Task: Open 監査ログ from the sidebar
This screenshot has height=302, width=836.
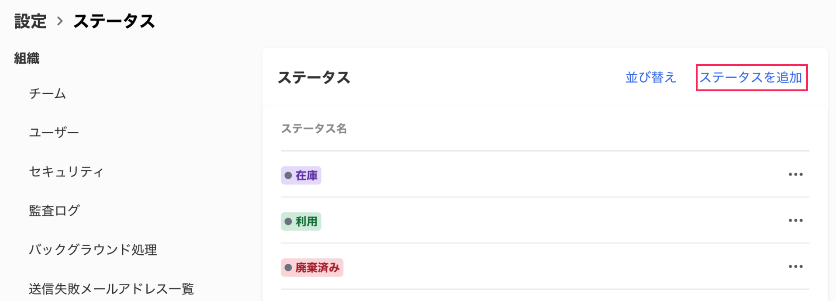Action: point(54,211)
